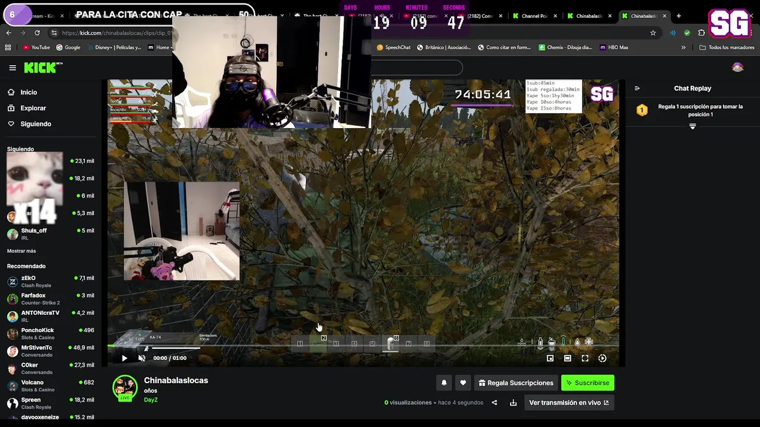760x427 pixels.
Task: Open zEkO recommended channel
Action: (50, 281)
